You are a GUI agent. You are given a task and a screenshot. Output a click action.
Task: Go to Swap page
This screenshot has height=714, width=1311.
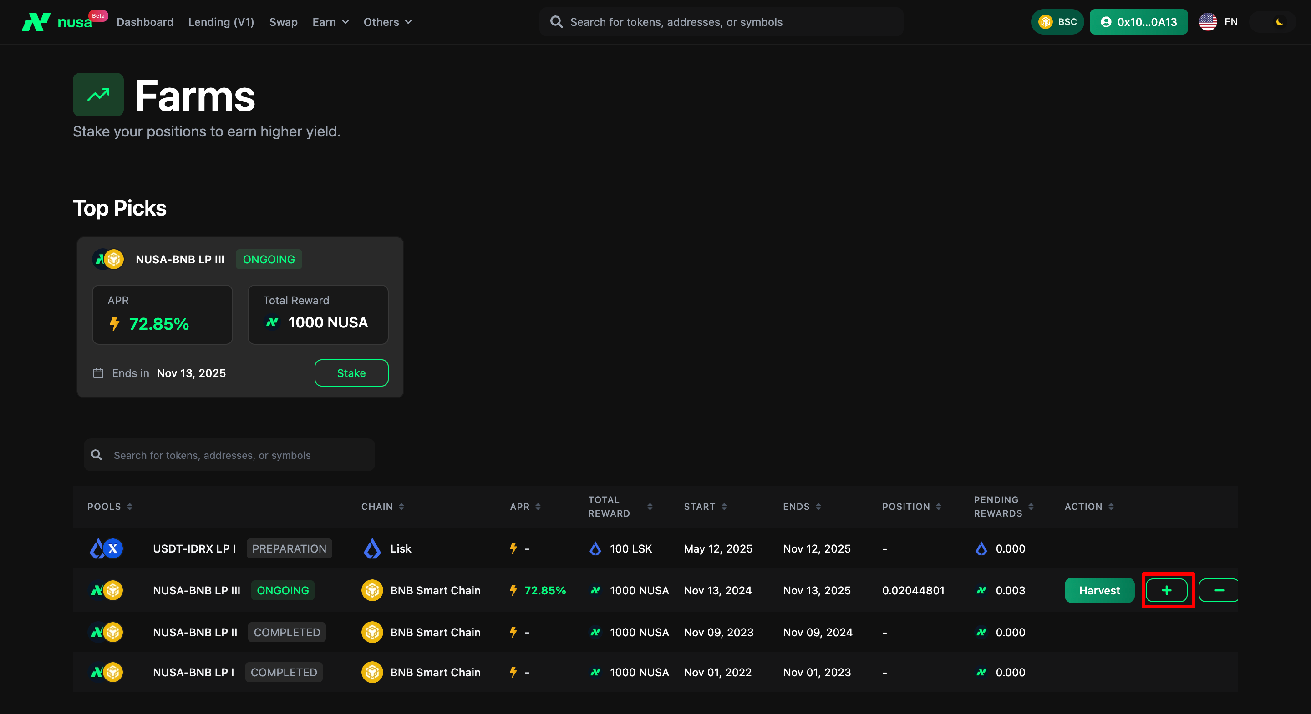click(x=283, y=22)
